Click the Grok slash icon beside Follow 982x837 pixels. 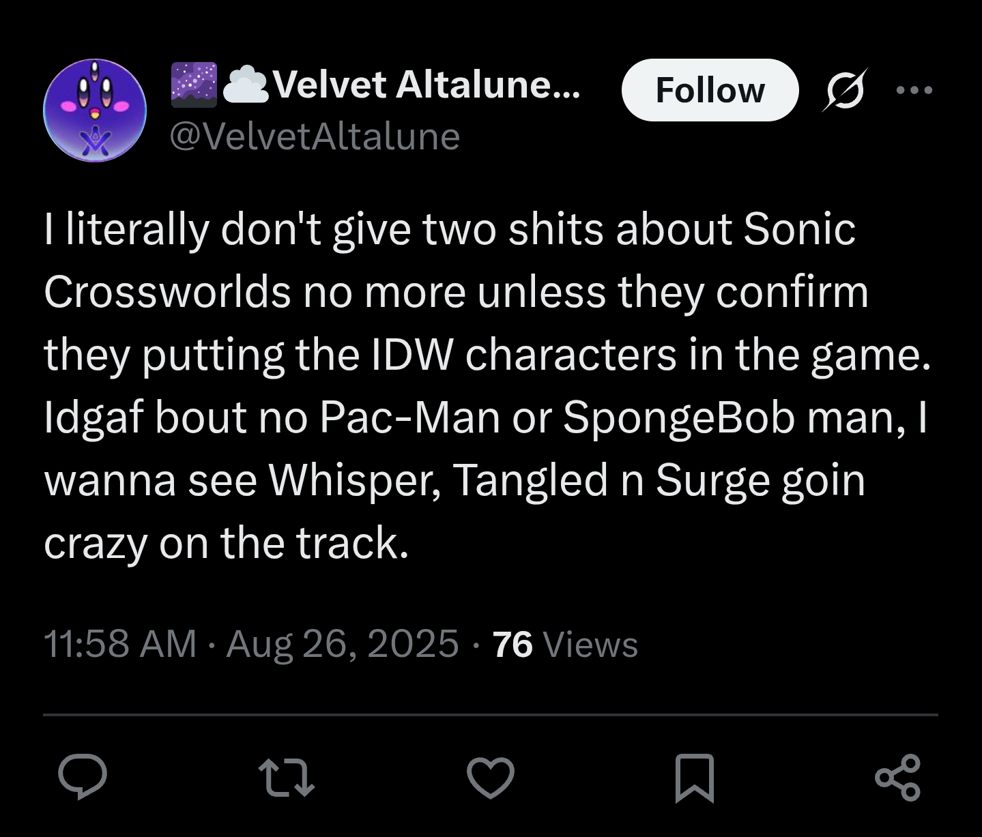[x=846, y=89]
